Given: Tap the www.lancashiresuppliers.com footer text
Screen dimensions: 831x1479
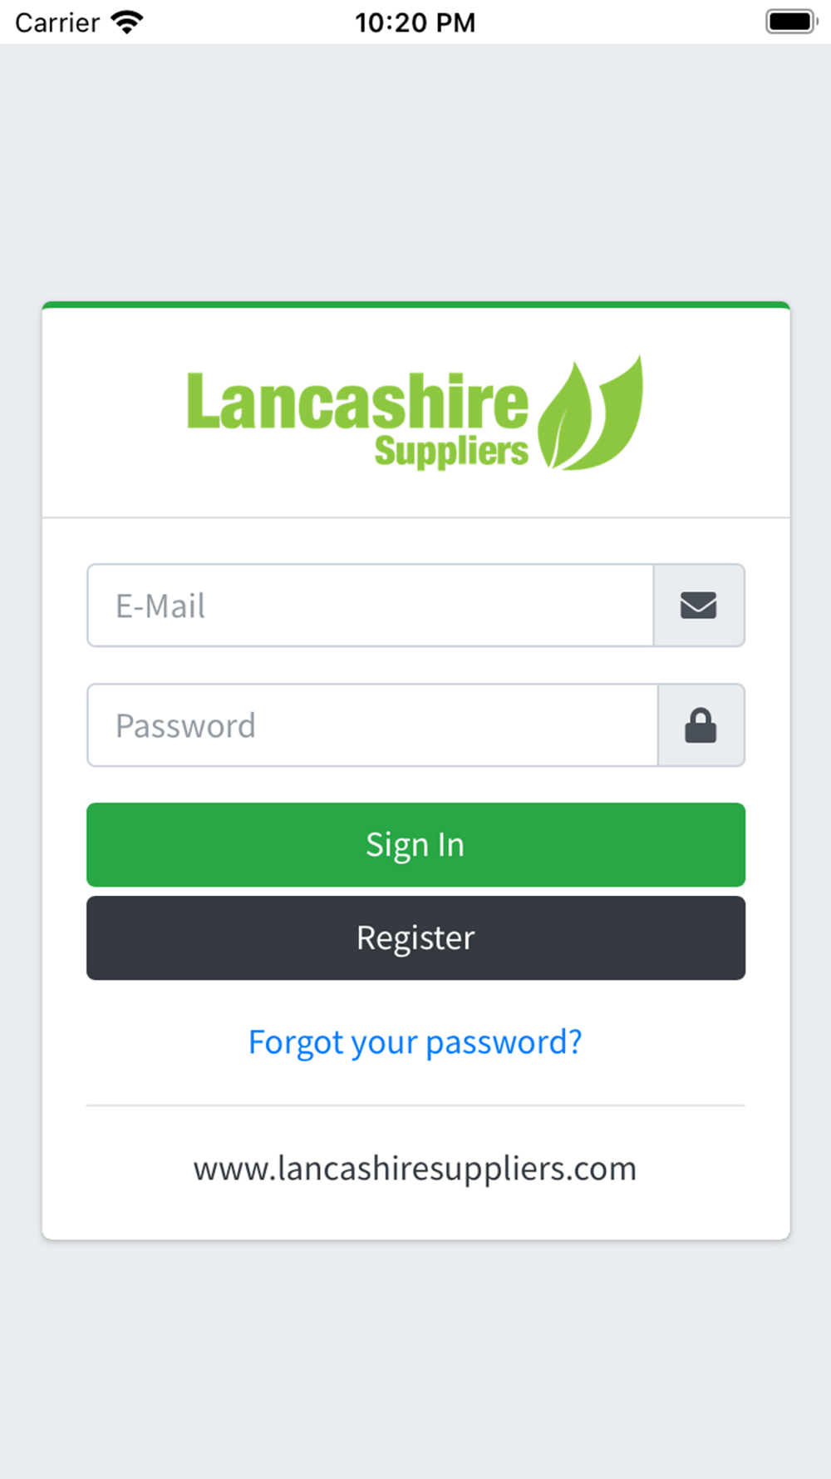Looking at the screenshot, I should point(415,1168).
